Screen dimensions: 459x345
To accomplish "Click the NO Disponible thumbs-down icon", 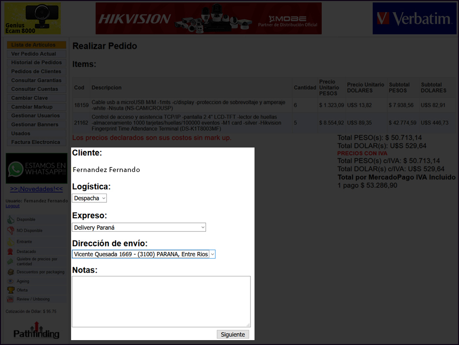I will tap(11, 231).
